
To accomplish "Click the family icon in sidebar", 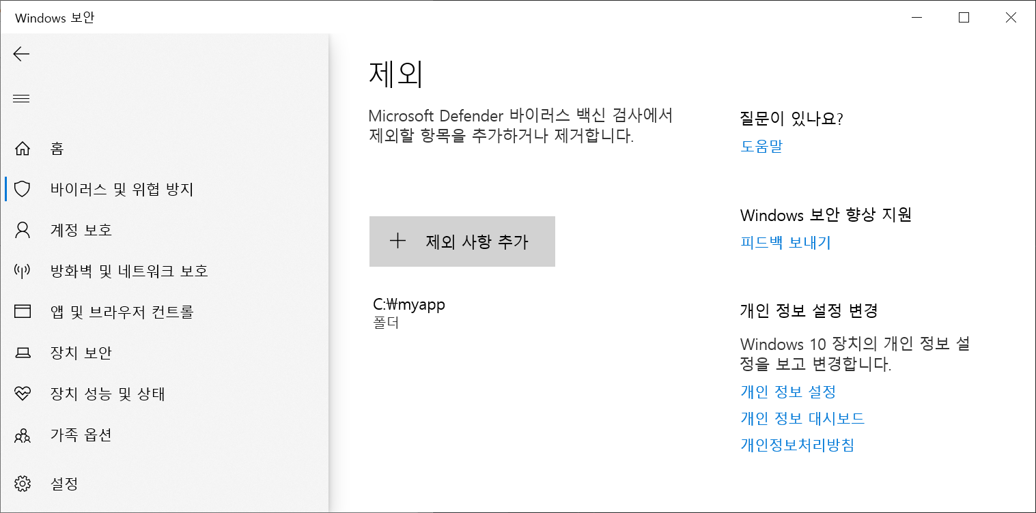I will [23, 435].
